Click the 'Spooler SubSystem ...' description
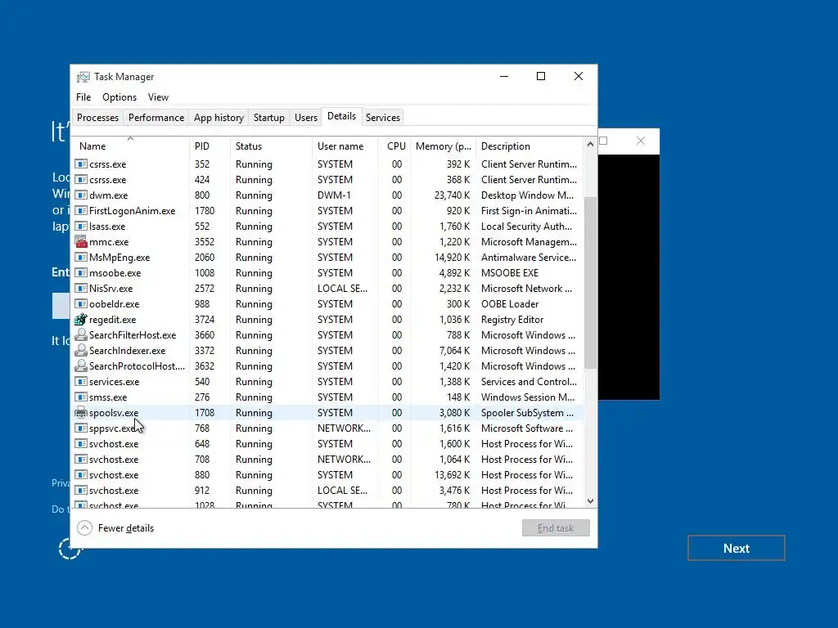This screenshot has height=628, width=838. (527, 413)
